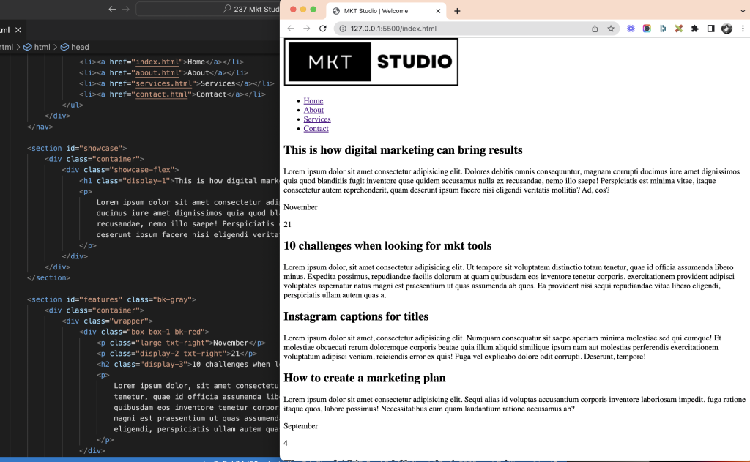This screenshot has height=462, width=750.
Task: Click the '10 challenges when looking for mkt tools' heading
Action: point(387,246)
